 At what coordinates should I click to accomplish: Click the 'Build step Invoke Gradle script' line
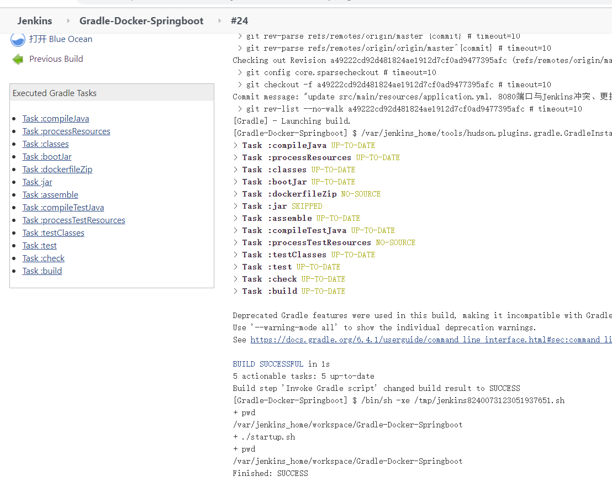point(376,388)
